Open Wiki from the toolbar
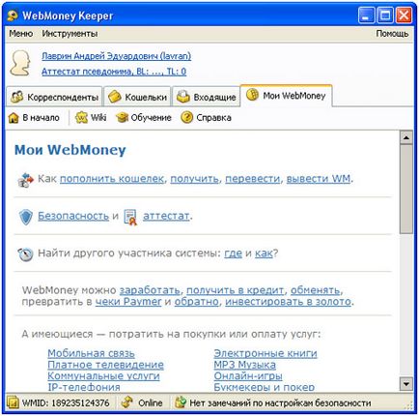Viewport: 419px width, 416px height. click(x=91, y=118)
